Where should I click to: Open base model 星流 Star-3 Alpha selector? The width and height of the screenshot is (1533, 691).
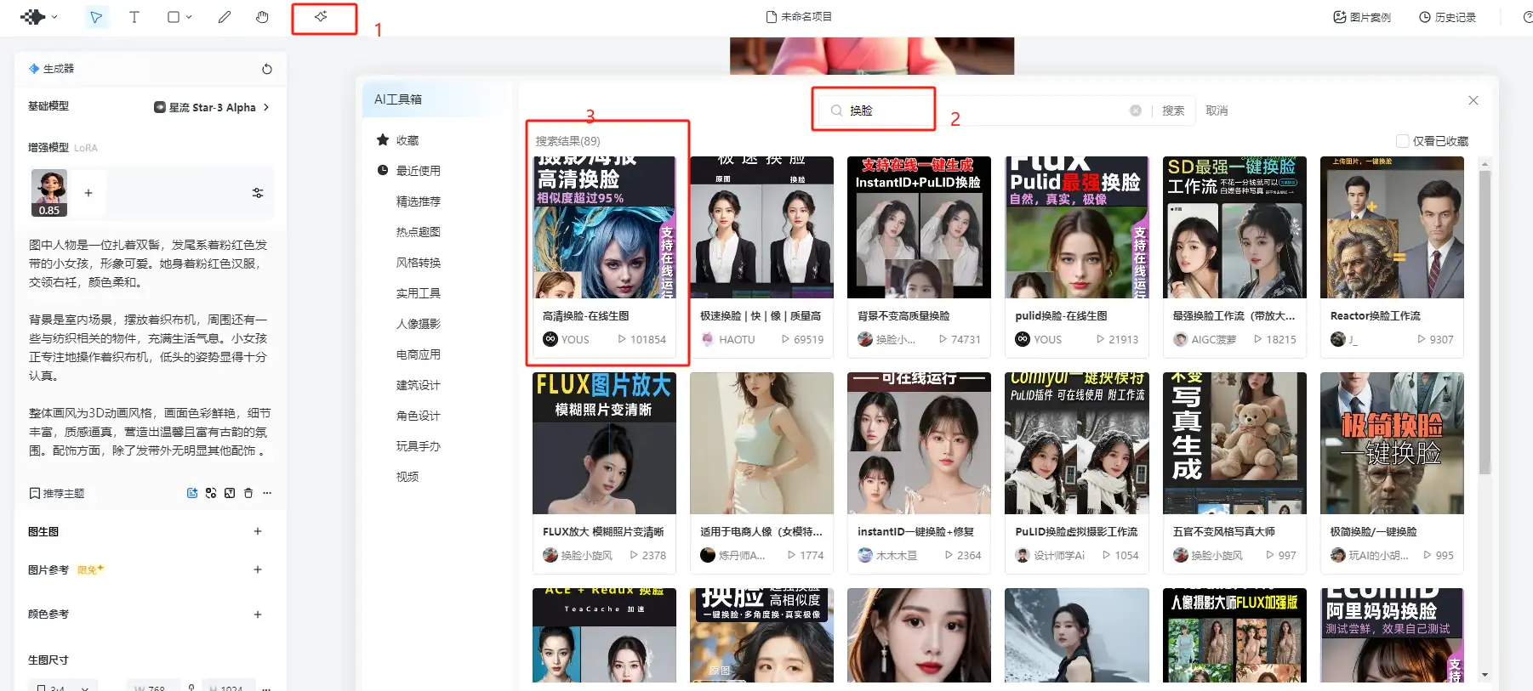click(x=213, y=107)
